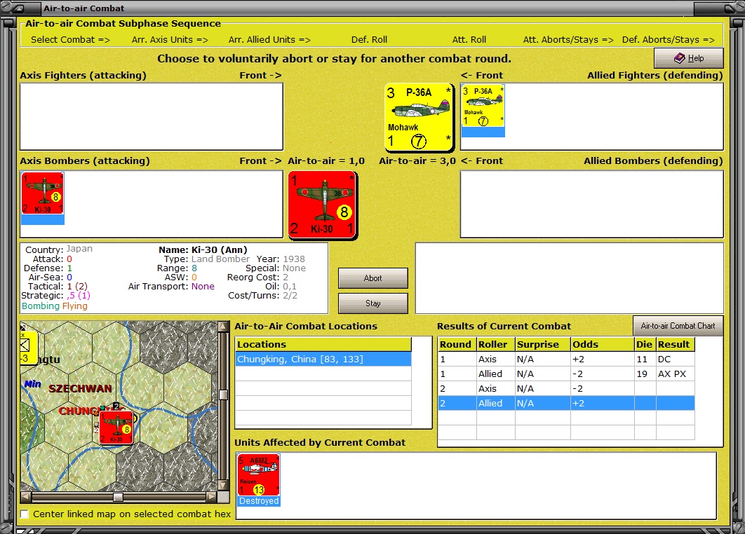
Task: Click the Arr. Allied Units => subphase label
Action: (269, 40)
